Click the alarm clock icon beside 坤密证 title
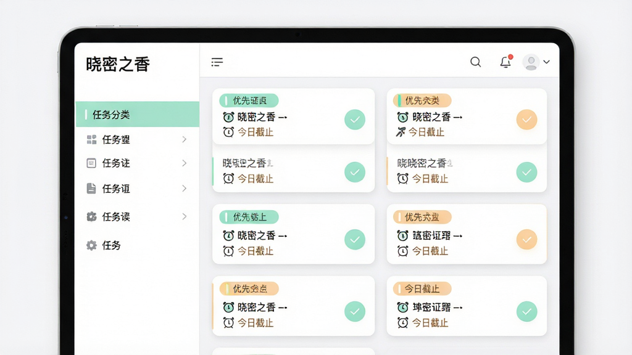Viewport: 632px width, 355px height. tap(402, 308)
